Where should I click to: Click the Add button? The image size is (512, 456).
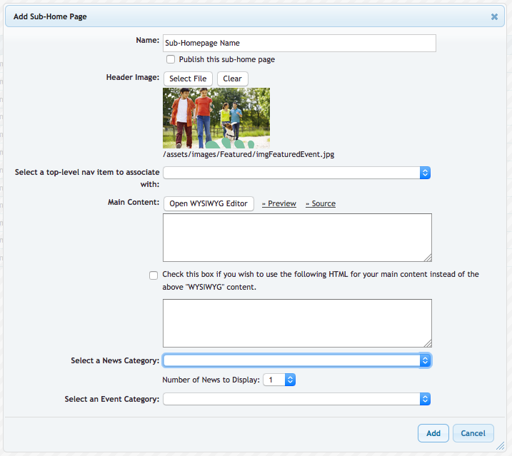point(433,433)
